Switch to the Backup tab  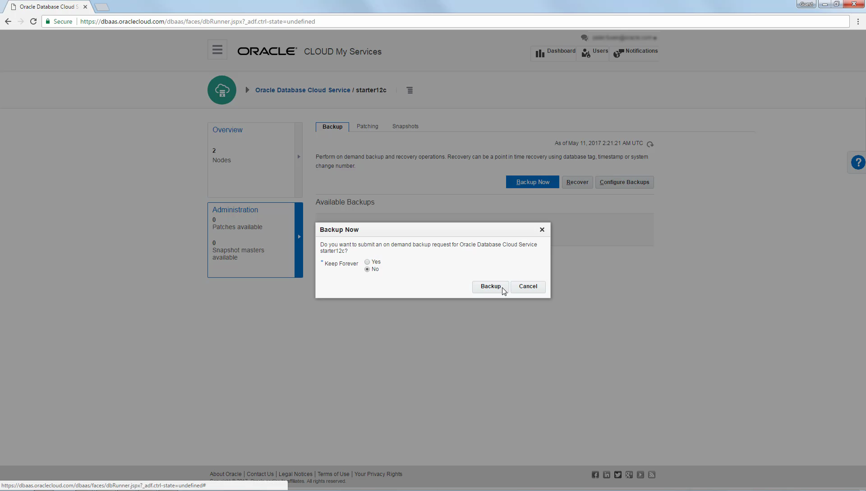[x=332, y=127]
